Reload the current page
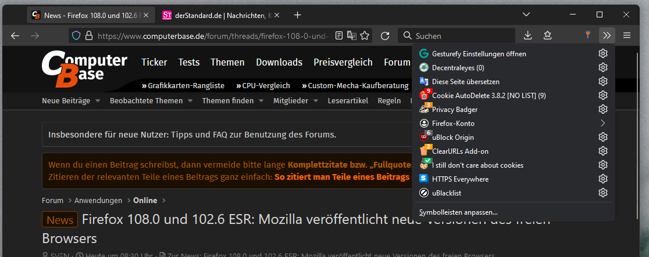649x257 pixels. coord(385,36)
